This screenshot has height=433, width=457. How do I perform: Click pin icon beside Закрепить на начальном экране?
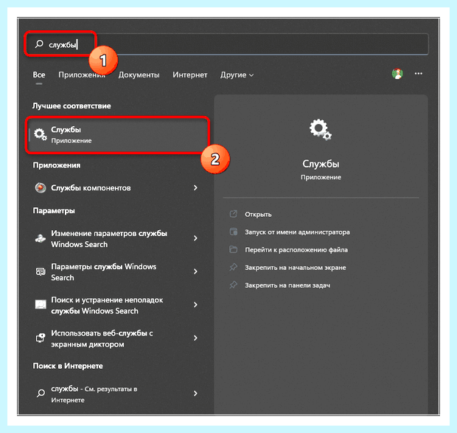[x=234, y=267]
